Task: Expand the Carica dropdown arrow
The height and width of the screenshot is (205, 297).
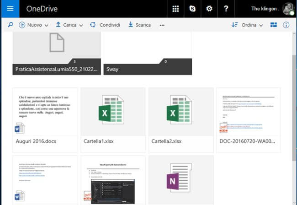Action: [81, 25]
